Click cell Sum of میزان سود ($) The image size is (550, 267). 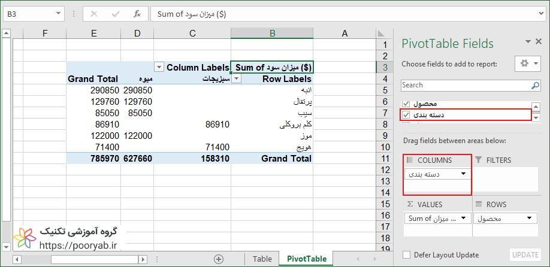pos(272,67)
